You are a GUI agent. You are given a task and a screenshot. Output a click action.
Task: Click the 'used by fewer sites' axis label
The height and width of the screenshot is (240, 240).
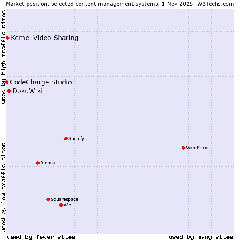pos(41,237)
